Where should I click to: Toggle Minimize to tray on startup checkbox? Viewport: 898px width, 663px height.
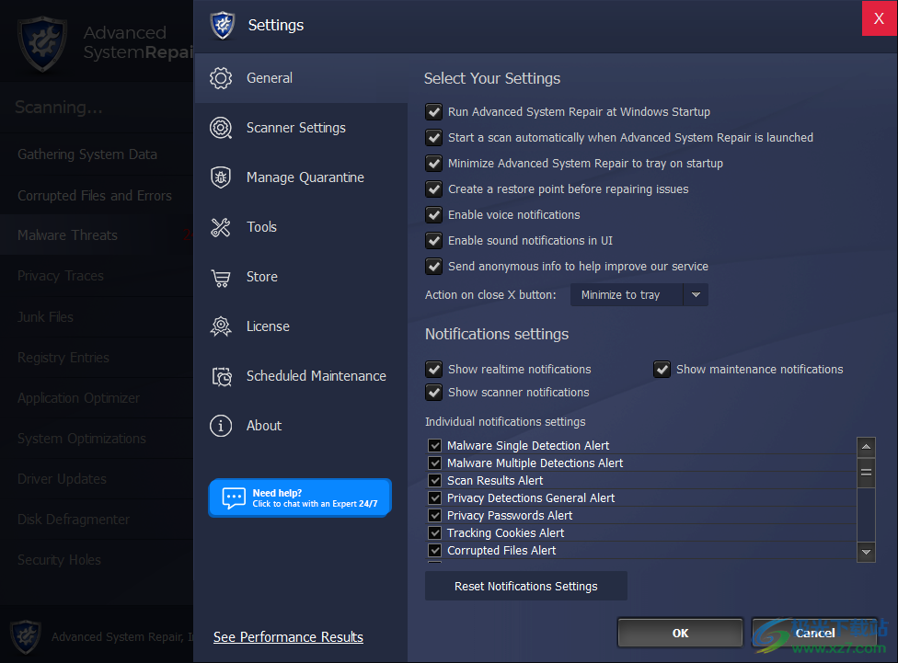click(x=434, y=163)
